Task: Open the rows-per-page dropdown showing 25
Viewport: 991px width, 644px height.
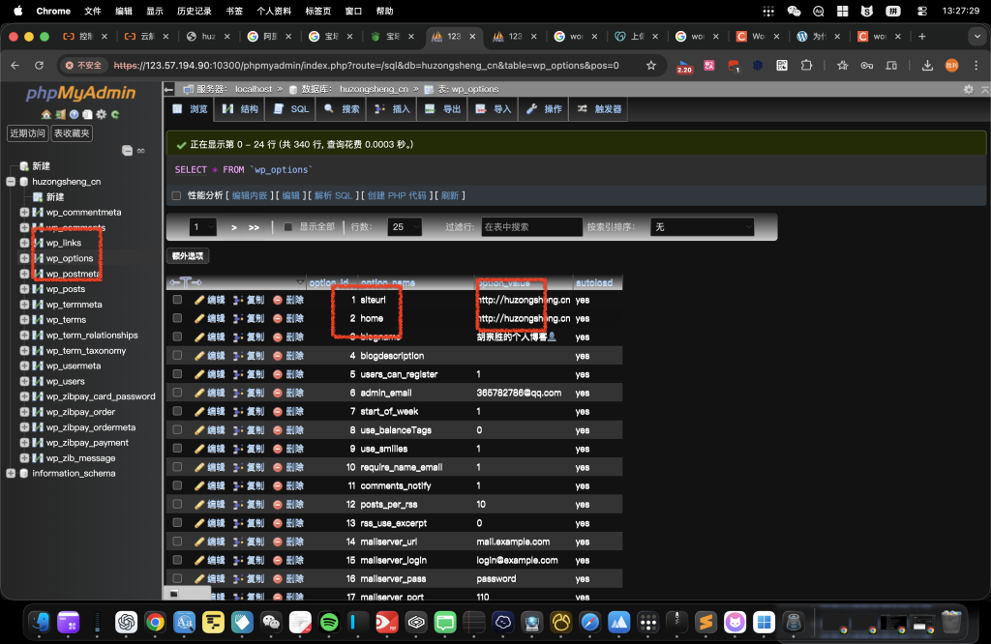Action: [x=404, y=227]
